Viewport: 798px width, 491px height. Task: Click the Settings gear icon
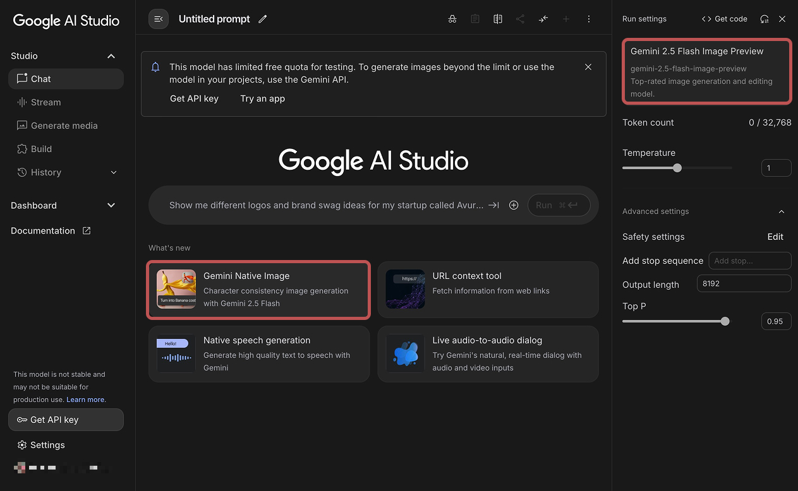tap(22, 445)
